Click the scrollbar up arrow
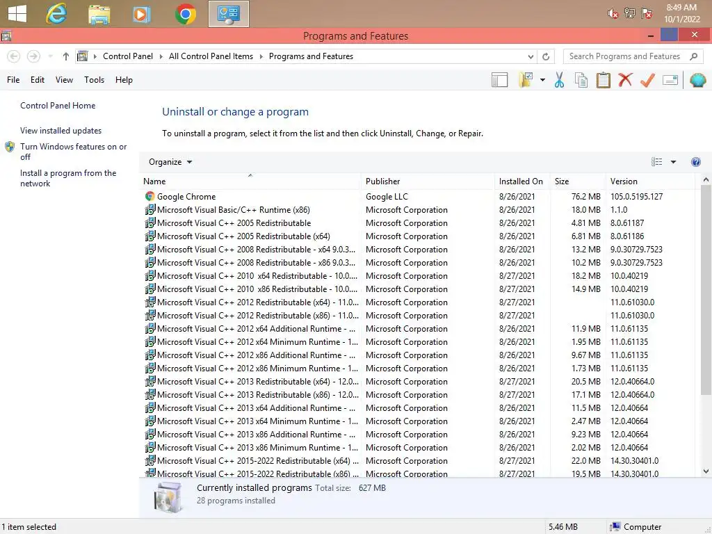This screenshot has width=712, height=534. click(x=706, y=179)
